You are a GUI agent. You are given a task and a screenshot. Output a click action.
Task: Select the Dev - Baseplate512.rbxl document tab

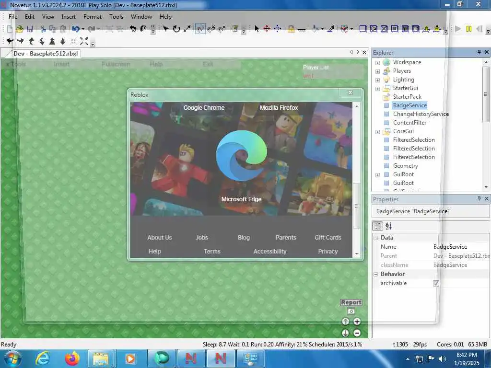tap(46, 54)
